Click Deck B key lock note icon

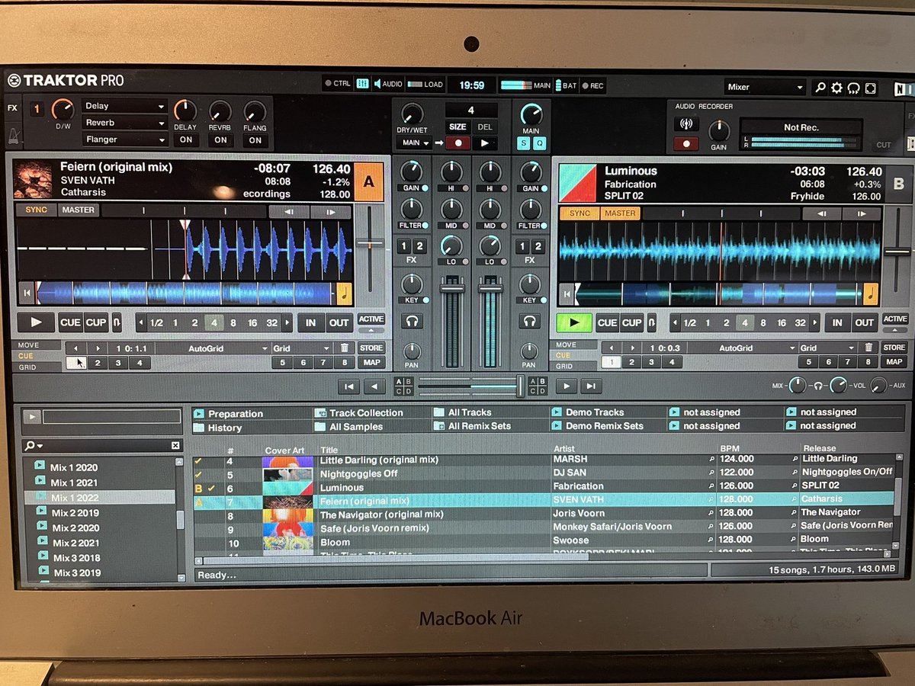pos(871,293)
